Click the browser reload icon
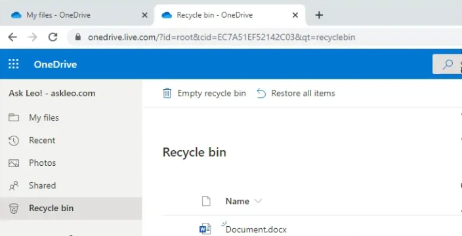 pyautogui.click(x=52, y=37)
